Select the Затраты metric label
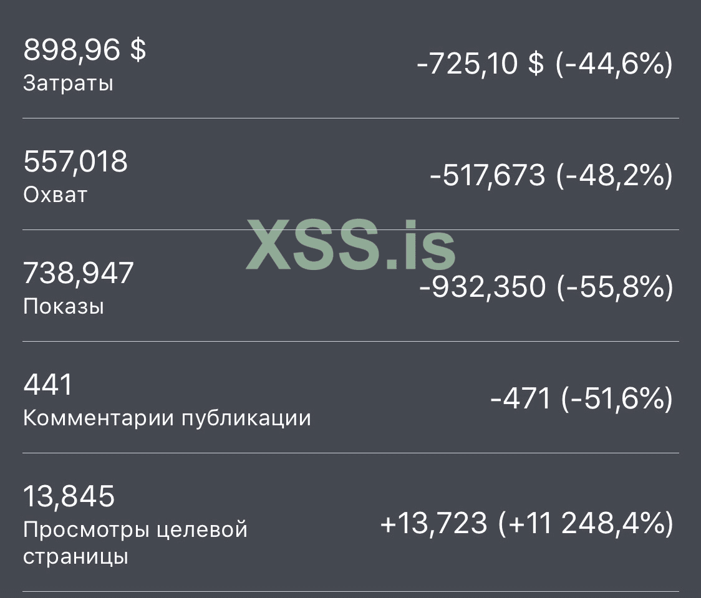701x598 pixels. (68, 84)
